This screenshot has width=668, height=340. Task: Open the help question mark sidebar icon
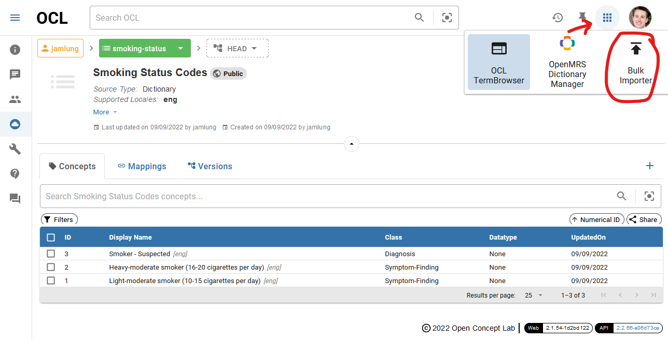(15, 174)
